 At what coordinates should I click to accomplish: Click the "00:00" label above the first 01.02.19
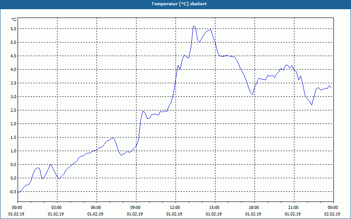(x=18, y=208)
